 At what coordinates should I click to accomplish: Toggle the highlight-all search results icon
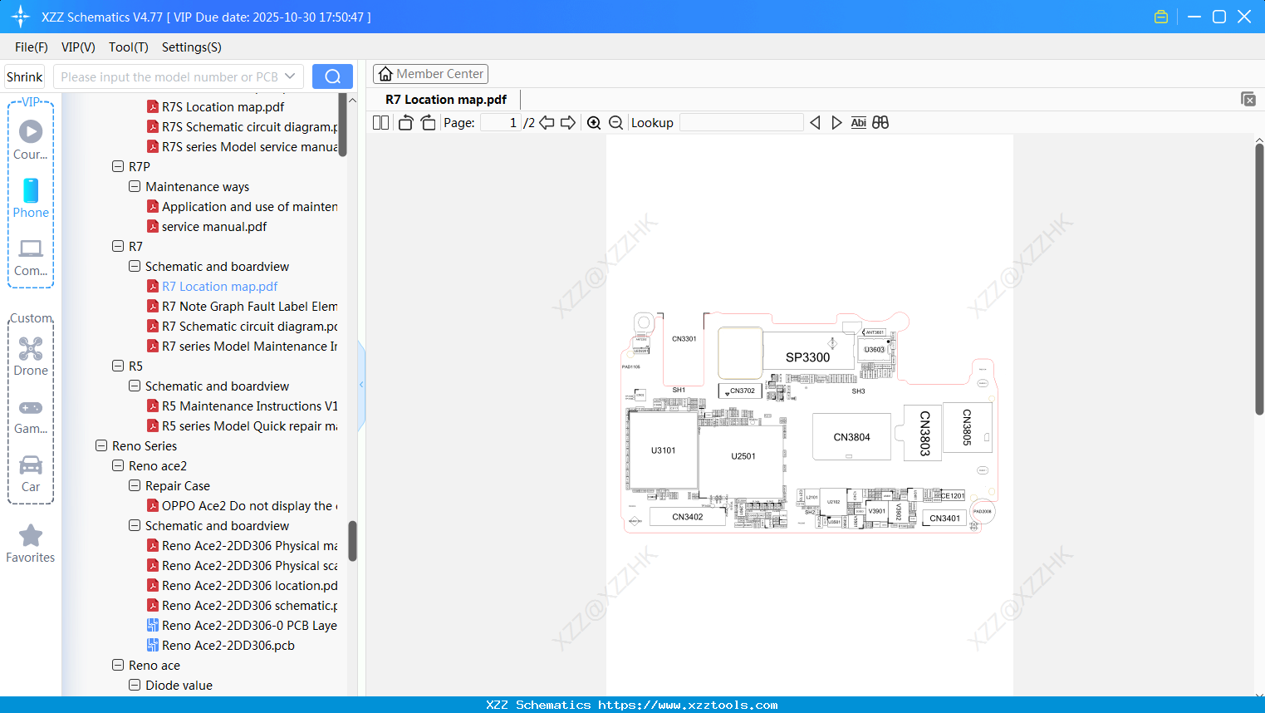pyautogui.click(x=880, y=122)
